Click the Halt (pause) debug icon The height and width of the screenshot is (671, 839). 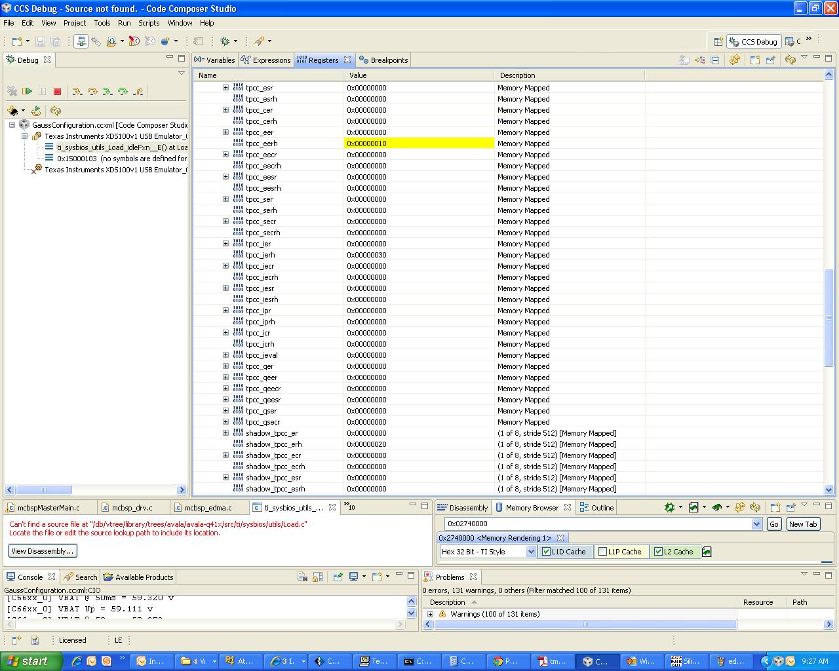(x=42, y=91)
